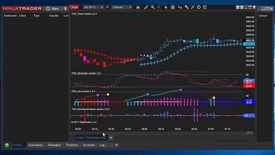Click the chart scroll right arrow
The image size is (275, 155).
254,133
